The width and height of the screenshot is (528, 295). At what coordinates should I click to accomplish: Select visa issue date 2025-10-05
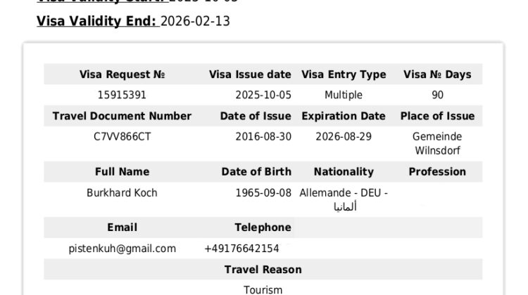[263, 95]
